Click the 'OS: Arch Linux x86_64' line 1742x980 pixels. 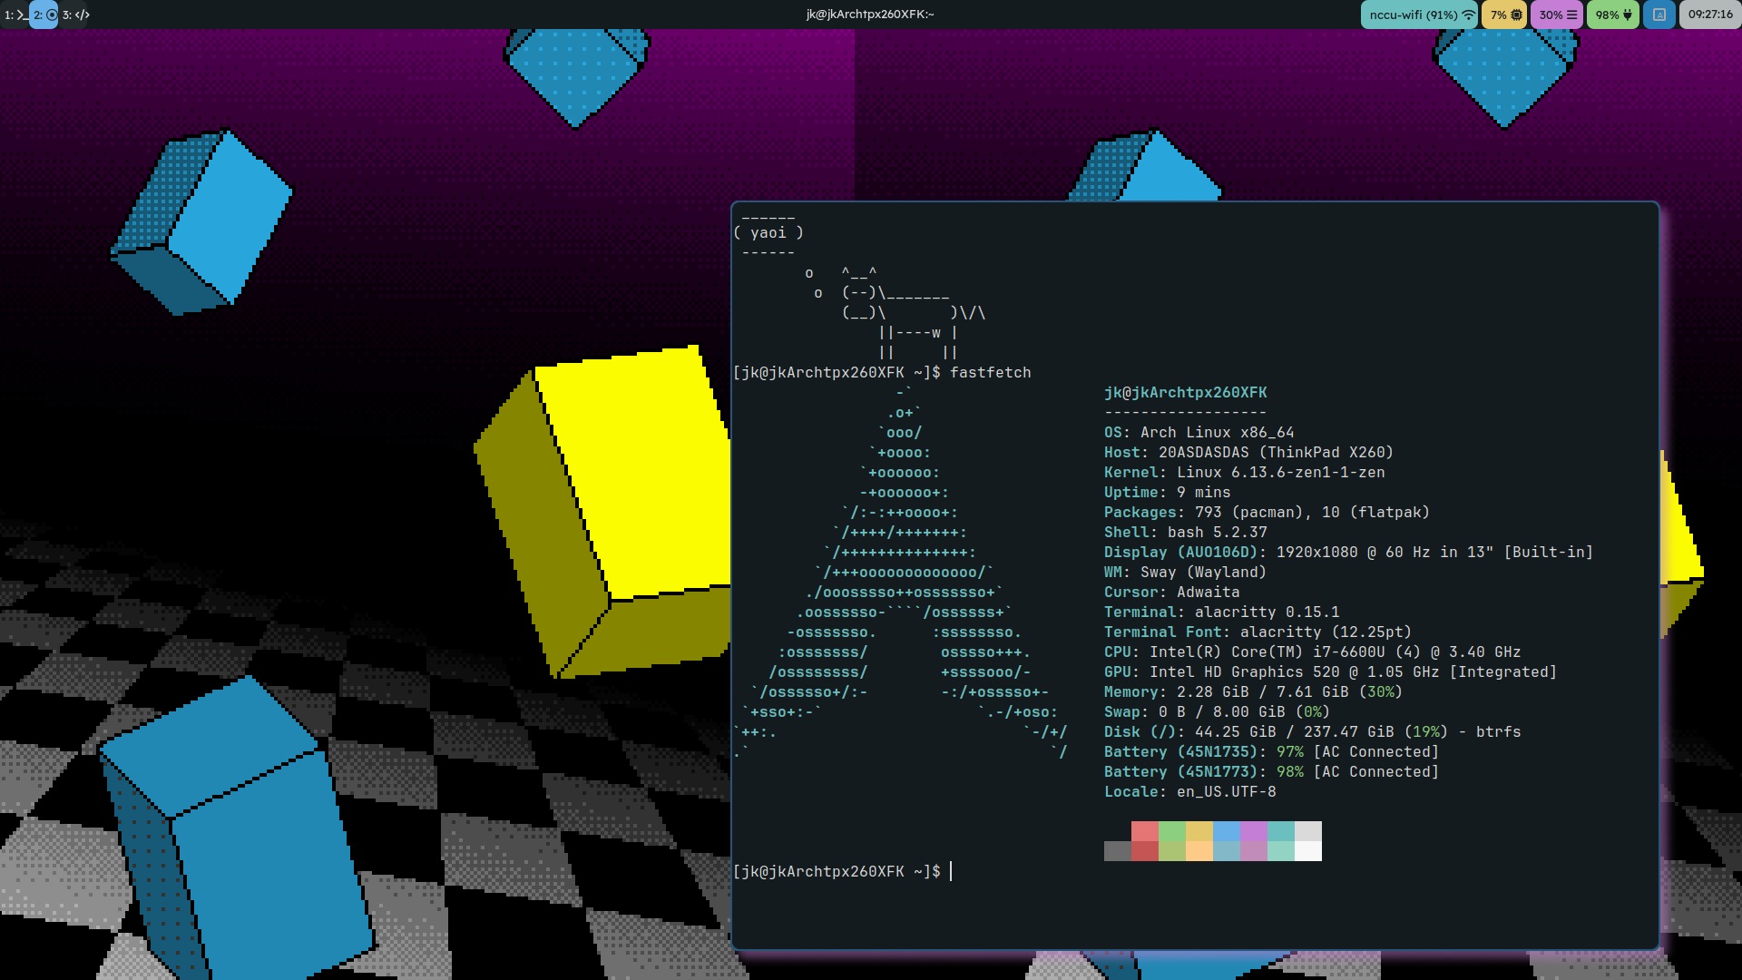point(1199,432)
